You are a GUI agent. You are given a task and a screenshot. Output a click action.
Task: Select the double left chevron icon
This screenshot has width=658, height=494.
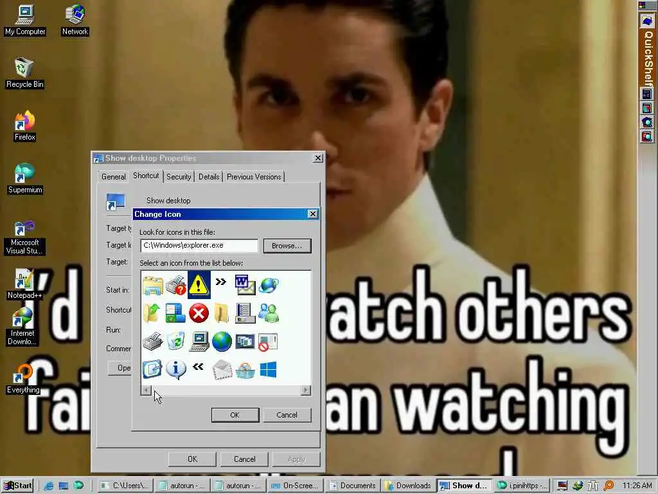coord(198,367)
